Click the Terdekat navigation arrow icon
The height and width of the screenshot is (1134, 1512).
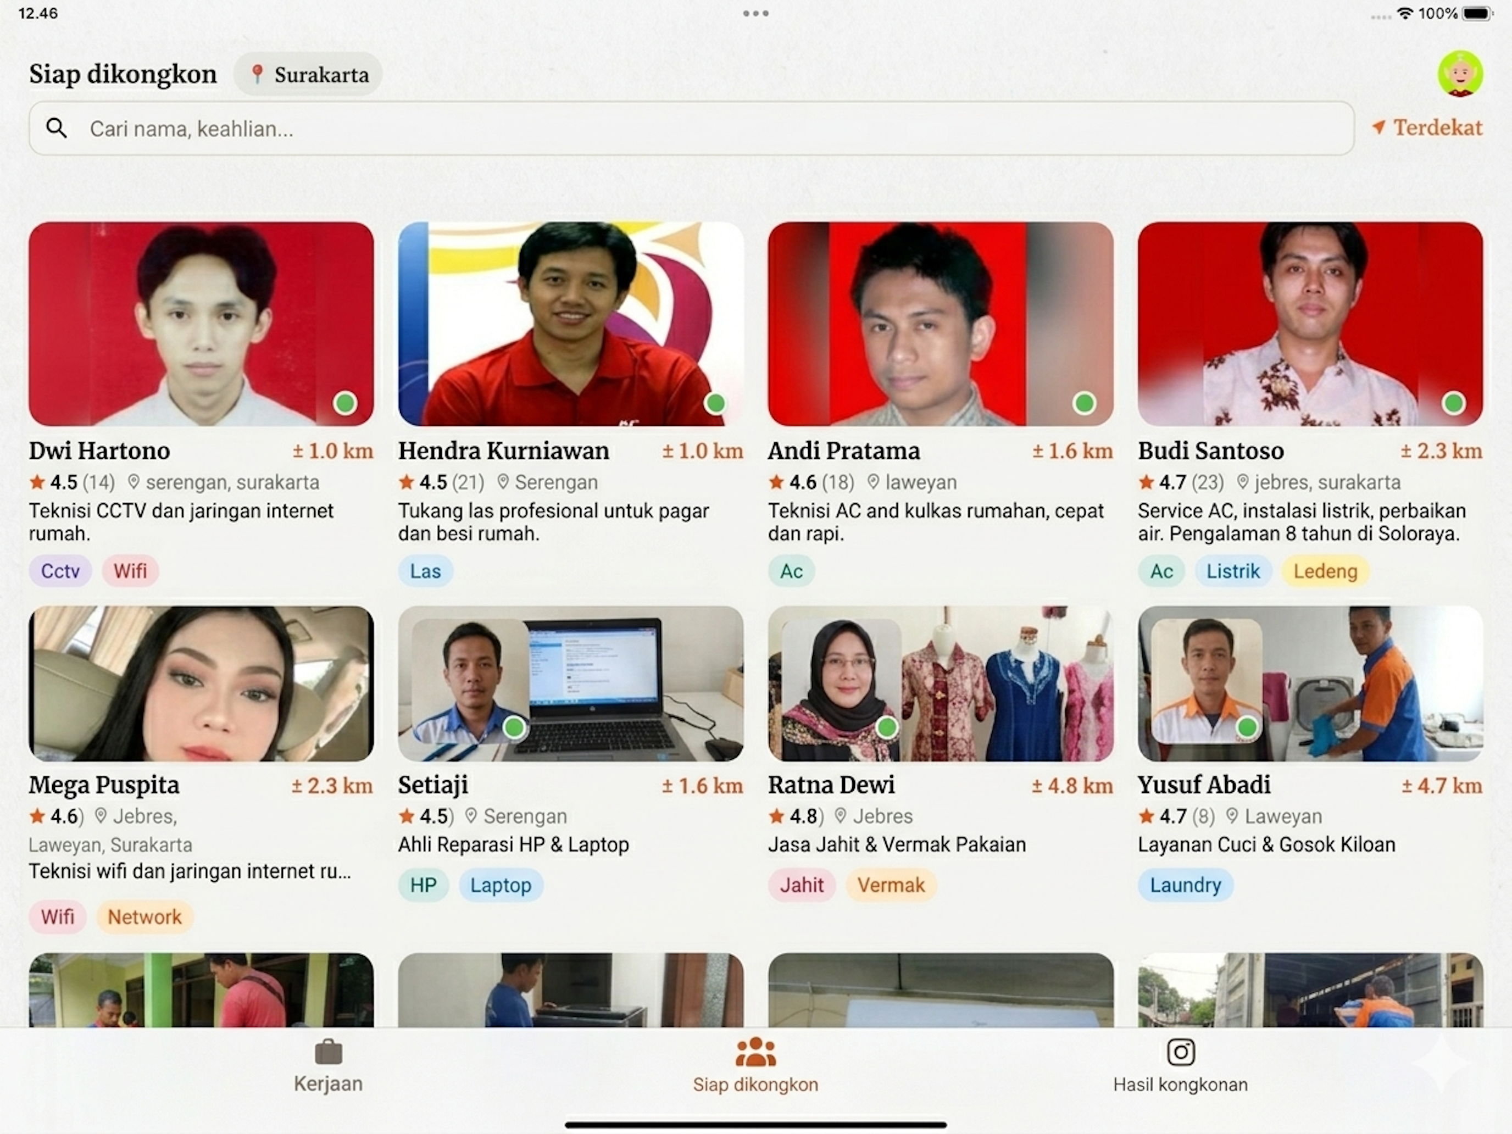click(x=1378, y=127)
